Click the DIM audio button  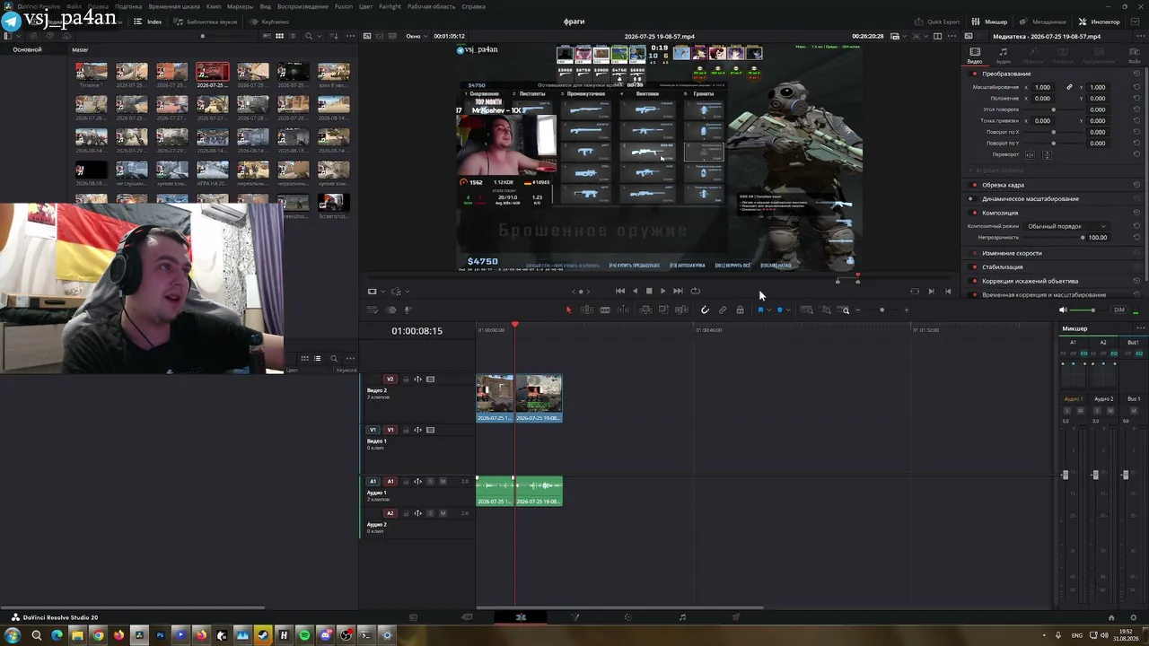pyautogui.click(x=1118, y=310)
